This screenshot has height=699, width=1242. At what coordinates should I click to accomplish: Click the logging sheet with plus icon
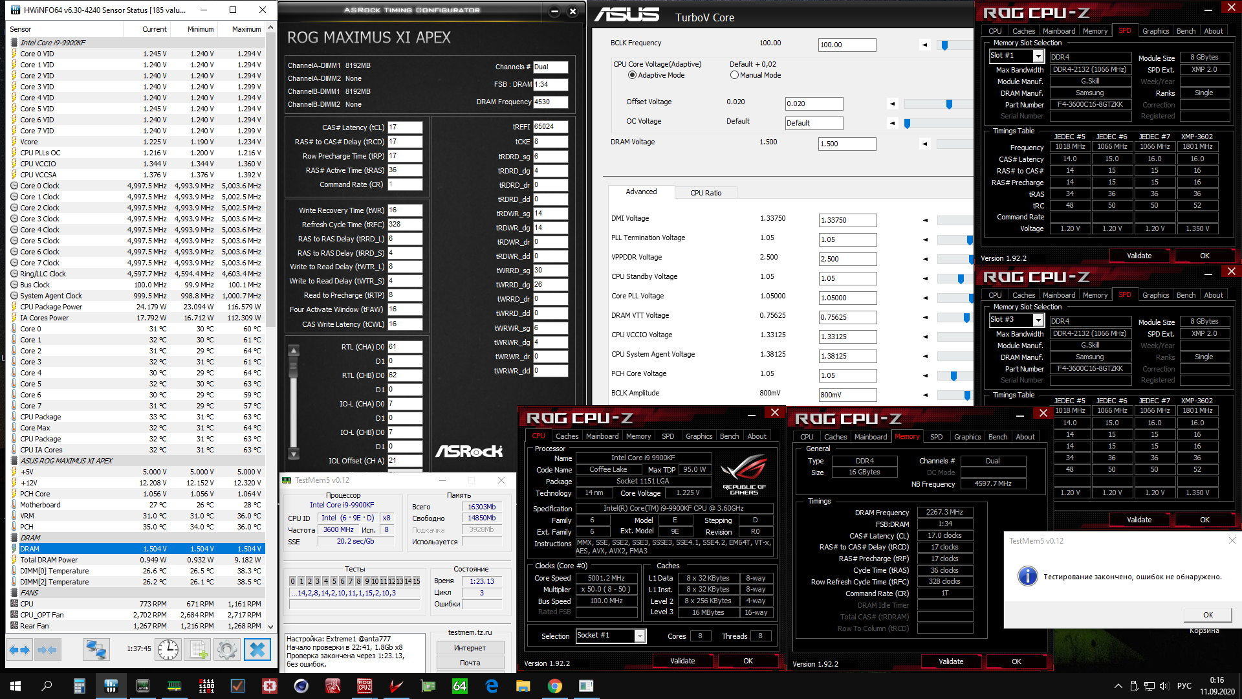198,649
